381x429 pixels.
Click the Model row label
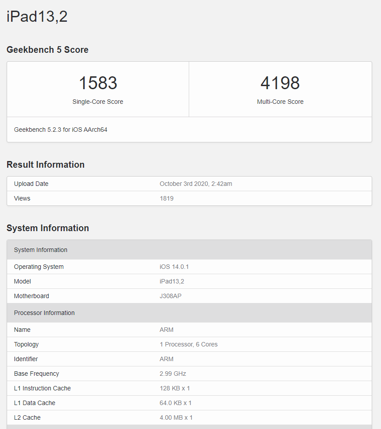23,281
